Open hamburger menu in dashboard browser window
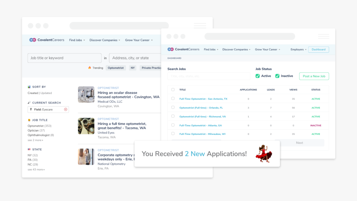 point(323,36)
